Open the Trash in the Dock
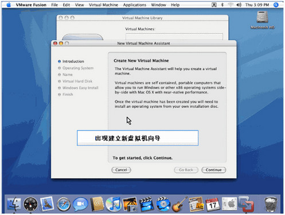 click(271, 205)
